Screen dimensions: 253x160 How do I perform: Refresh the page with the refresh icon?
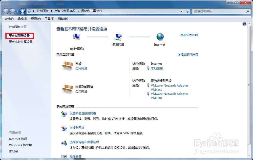187,11
